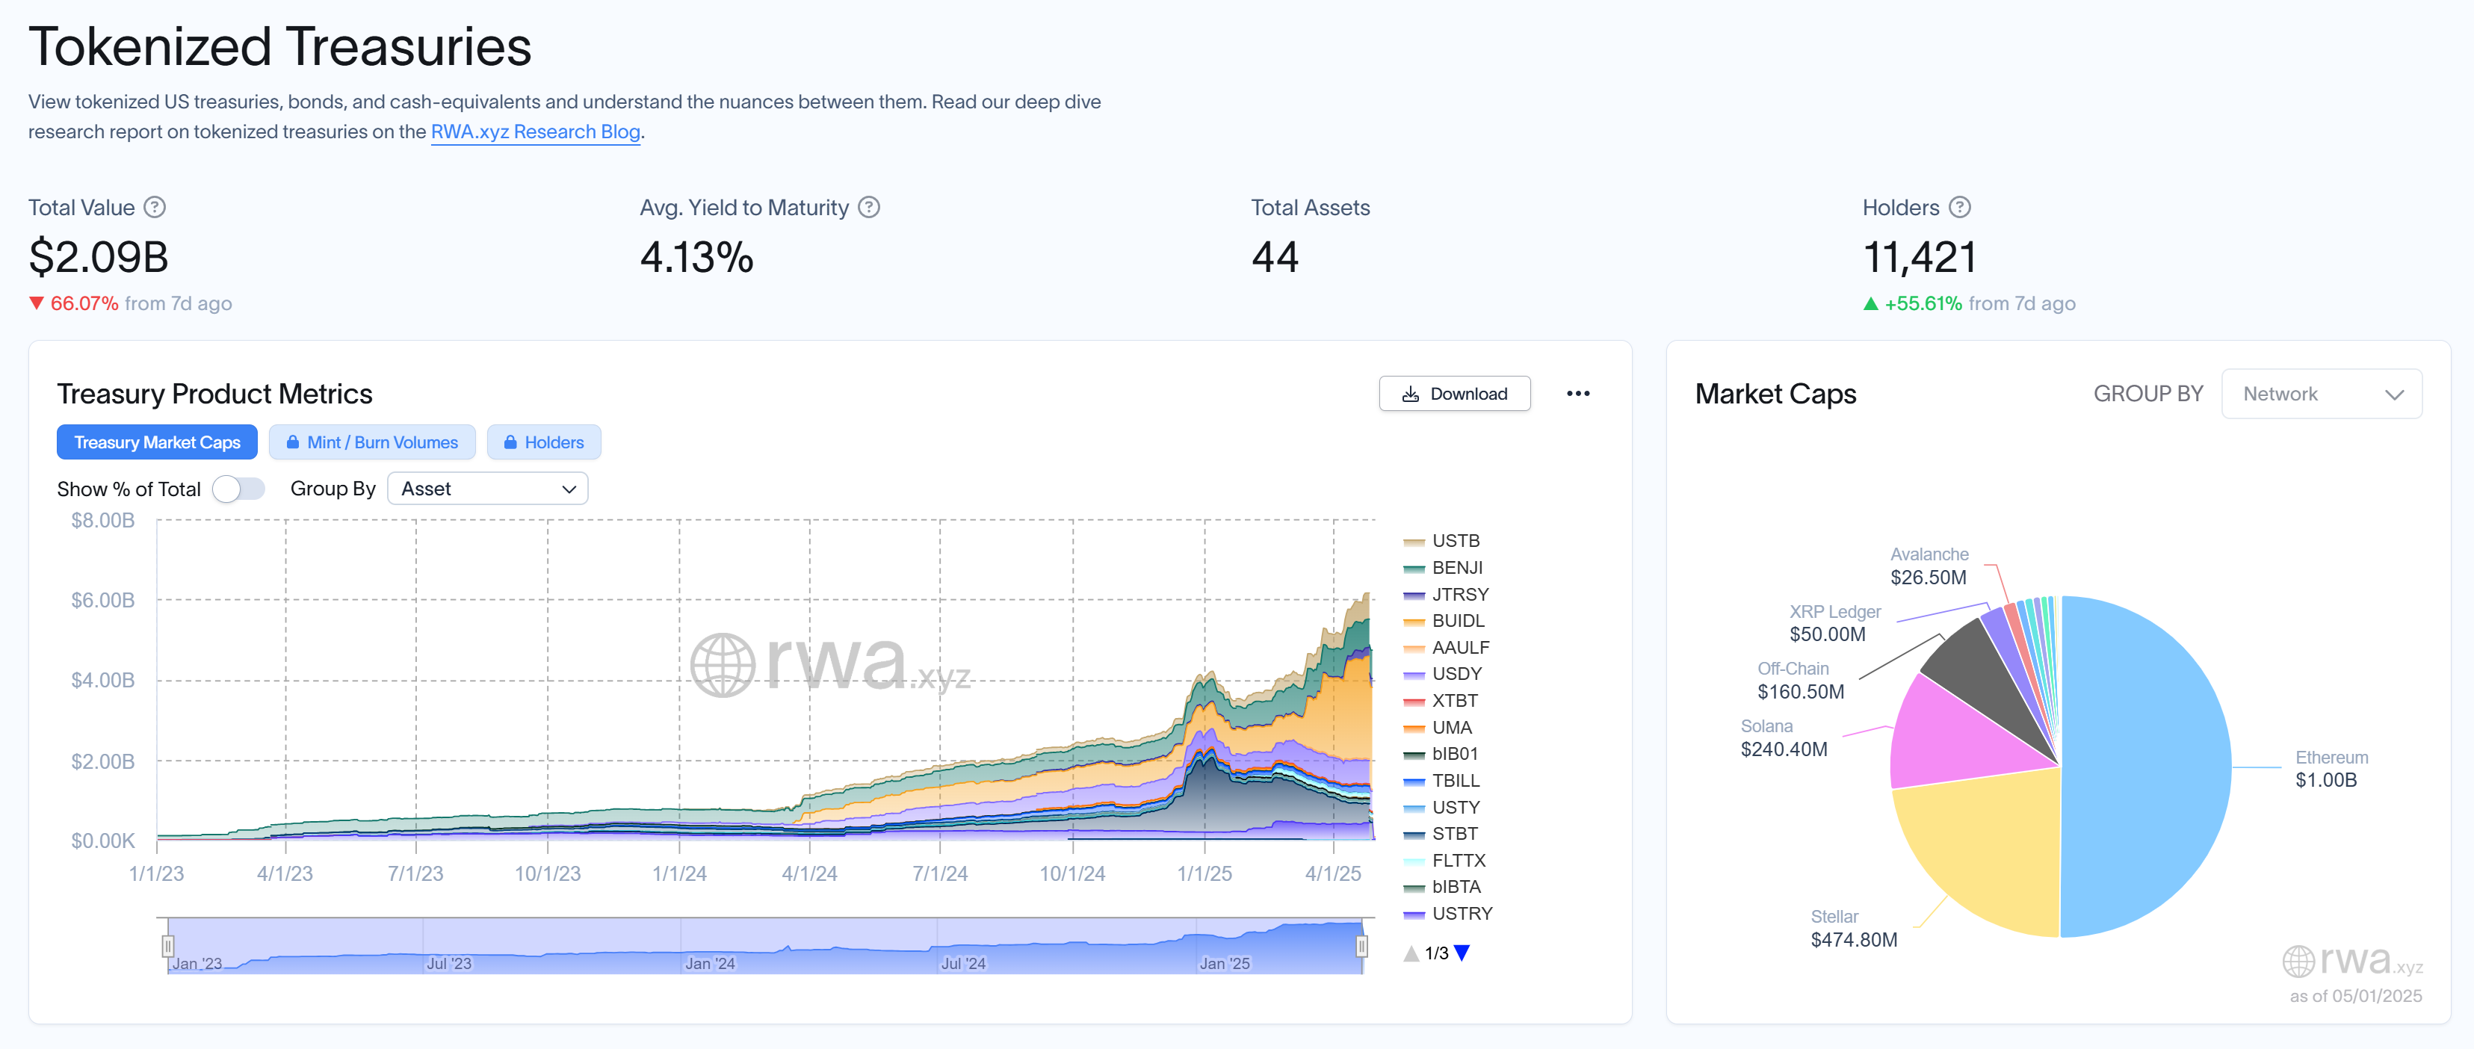Open the Holders metric help icon
Screen dimensions: 2474x1049
point(1960,206)
